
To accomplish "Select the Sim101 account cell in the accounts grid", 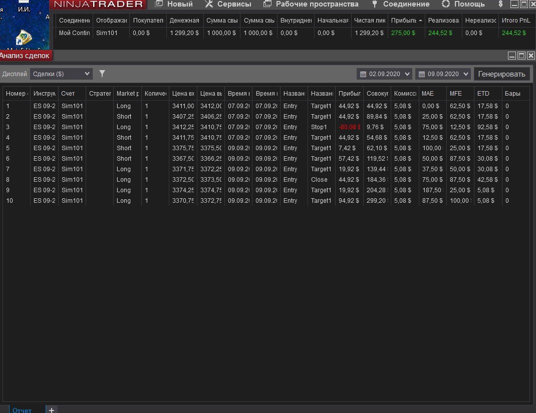I will (111, 33).
